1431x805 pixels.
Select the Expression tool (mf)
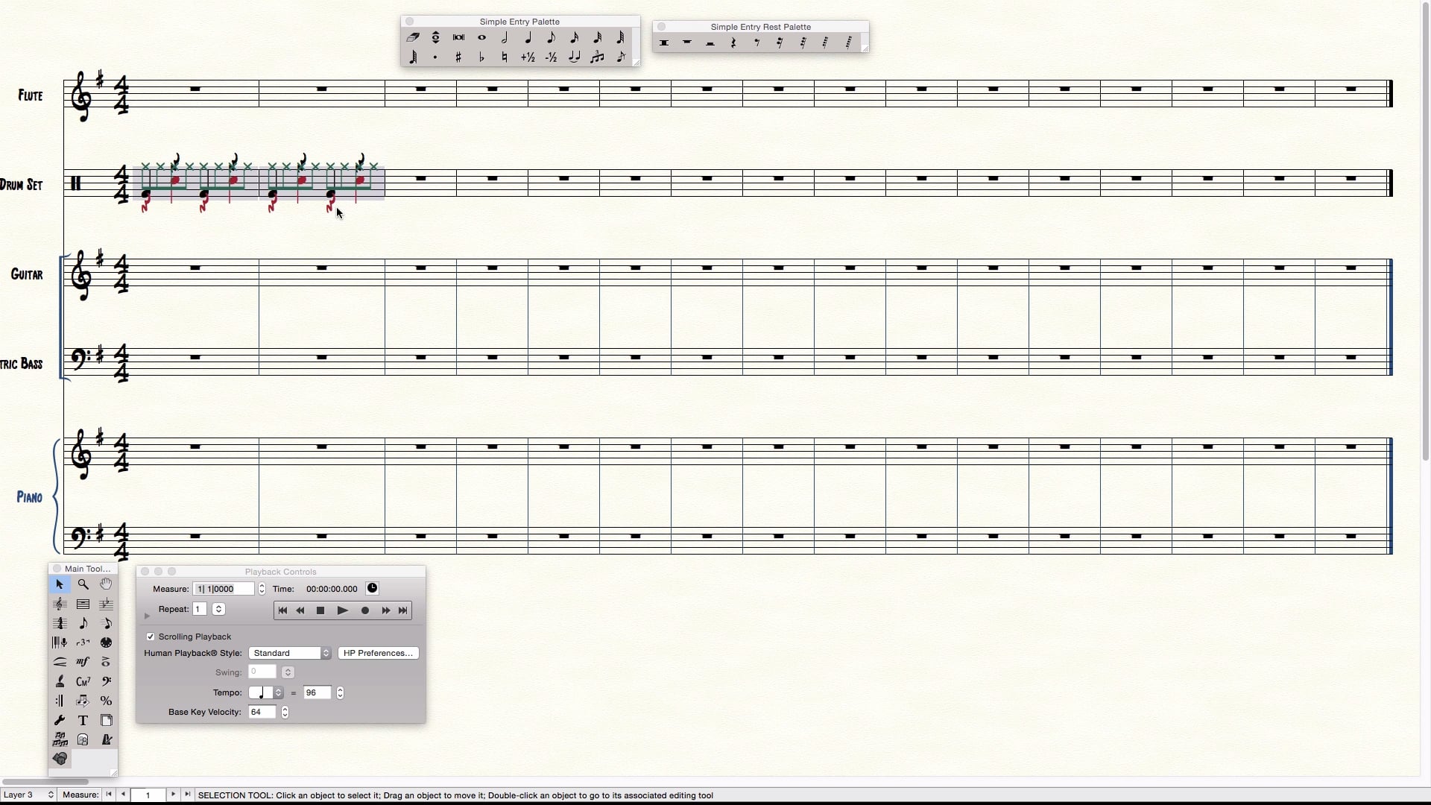click(x=83, y=662)
